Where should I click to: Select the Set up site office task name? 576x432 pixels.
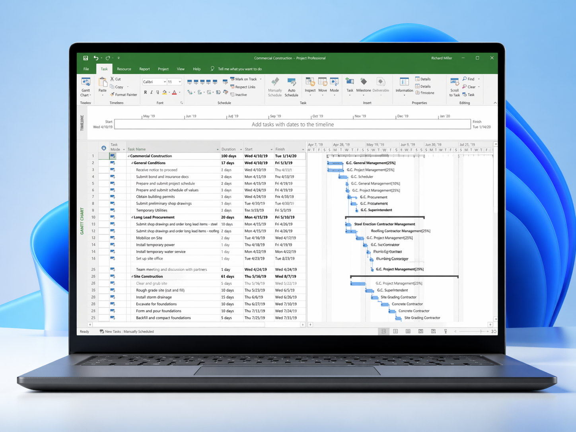150,259
